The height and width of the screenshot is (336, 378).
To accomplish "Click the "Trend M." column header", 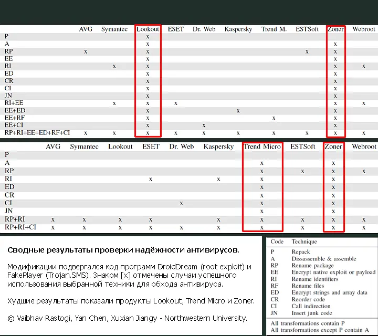I will click(274, 29).
